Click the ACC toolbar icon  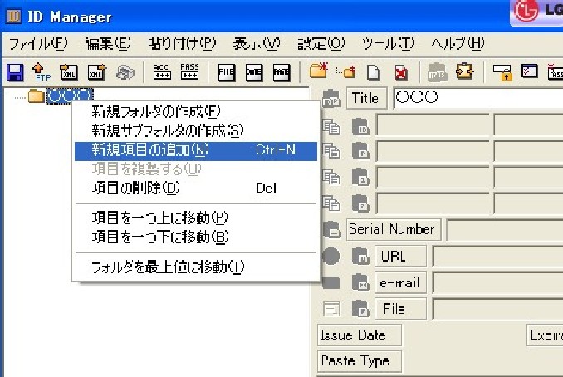[162, 71]
